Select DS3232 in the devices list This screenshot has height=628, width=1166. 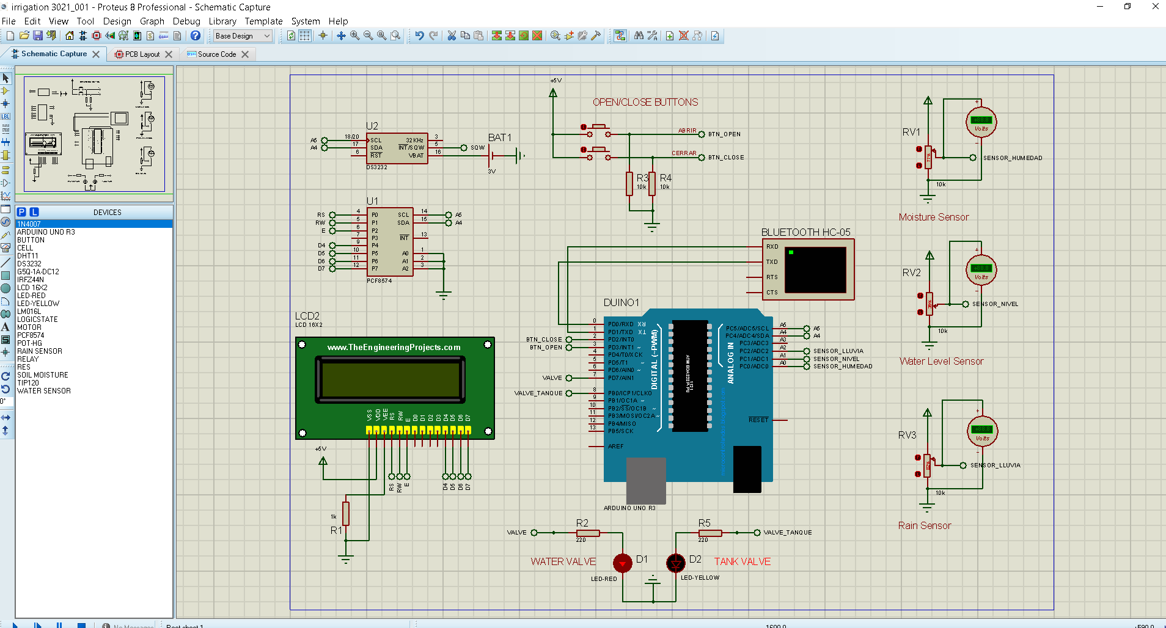[94, 264]
